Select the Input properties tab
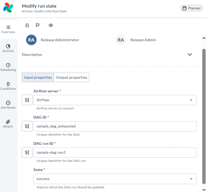 point(38,77)
